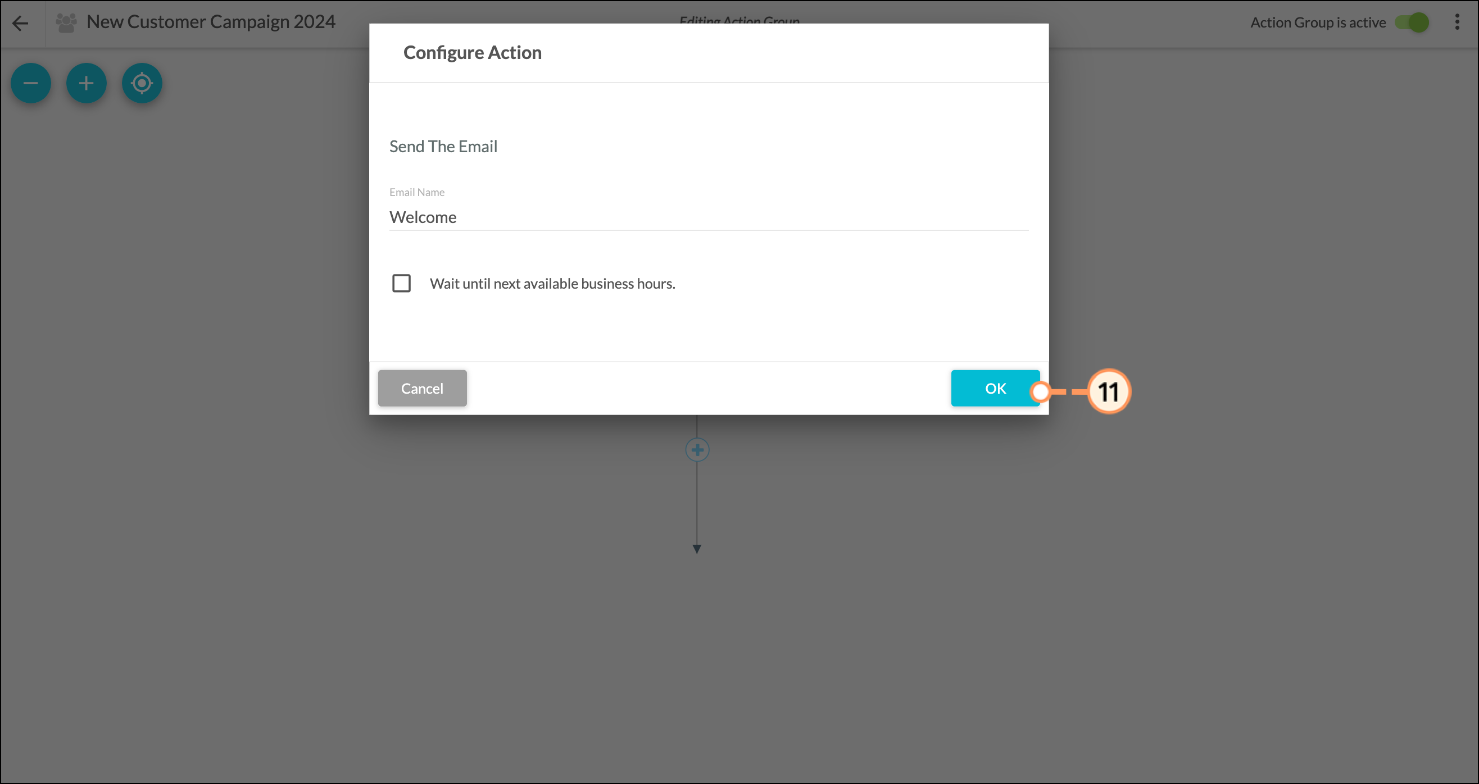The width and height of the screenshot is (1479, 784).
Task: Check Wait until next available business hours
Action: [401, 283]
